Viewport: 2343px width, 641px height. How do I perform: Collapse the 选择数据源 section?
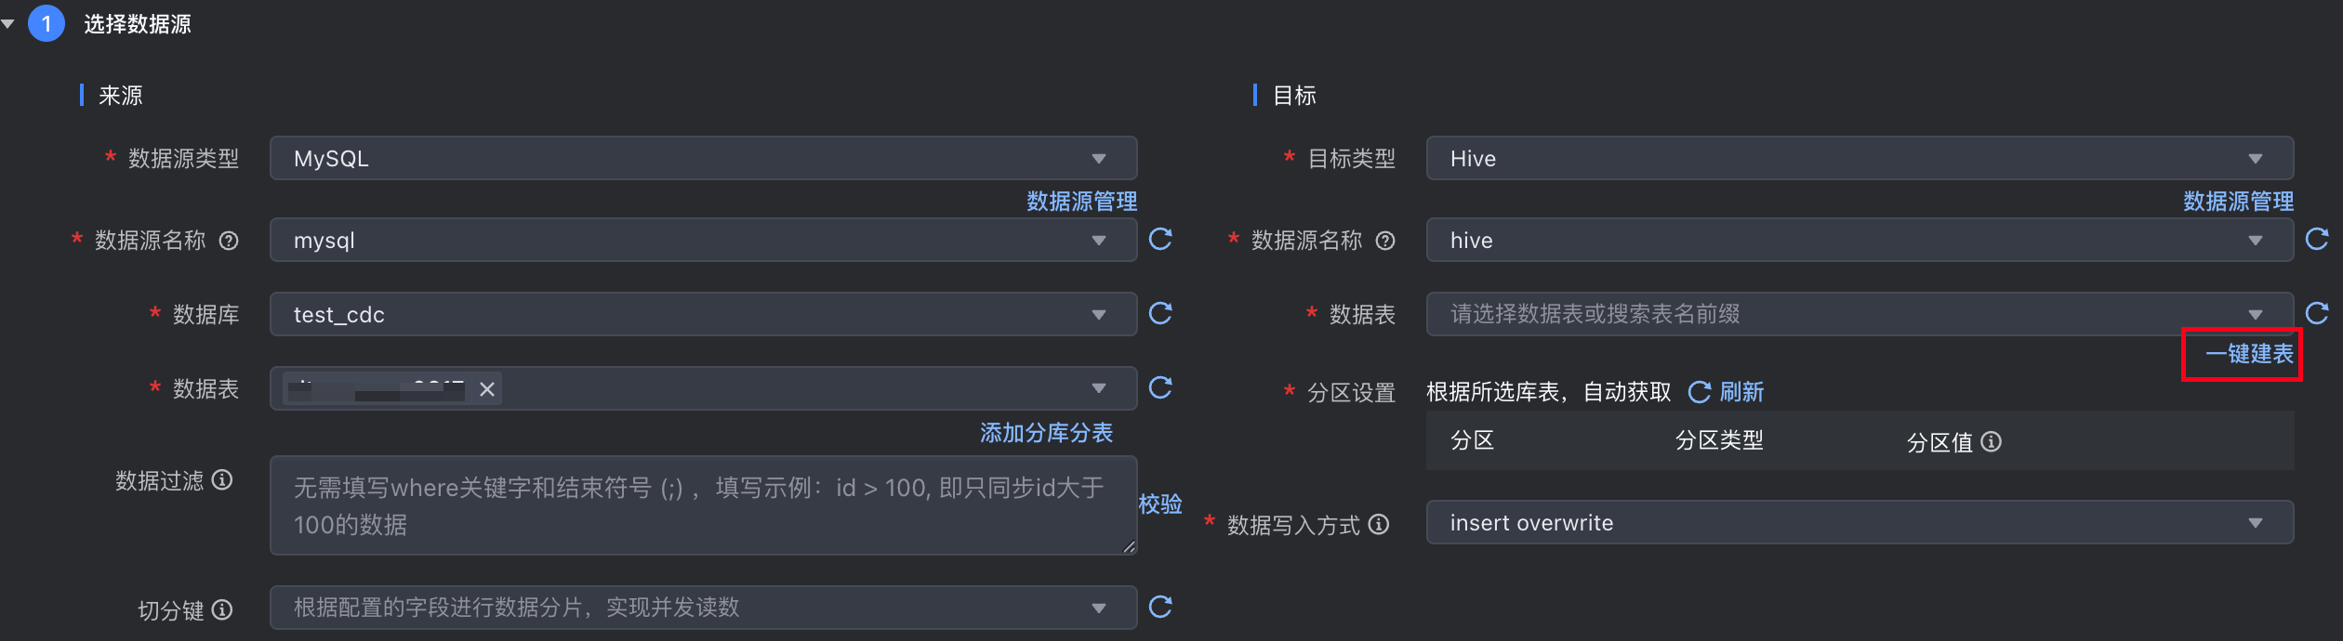click(x=9, y=23)
